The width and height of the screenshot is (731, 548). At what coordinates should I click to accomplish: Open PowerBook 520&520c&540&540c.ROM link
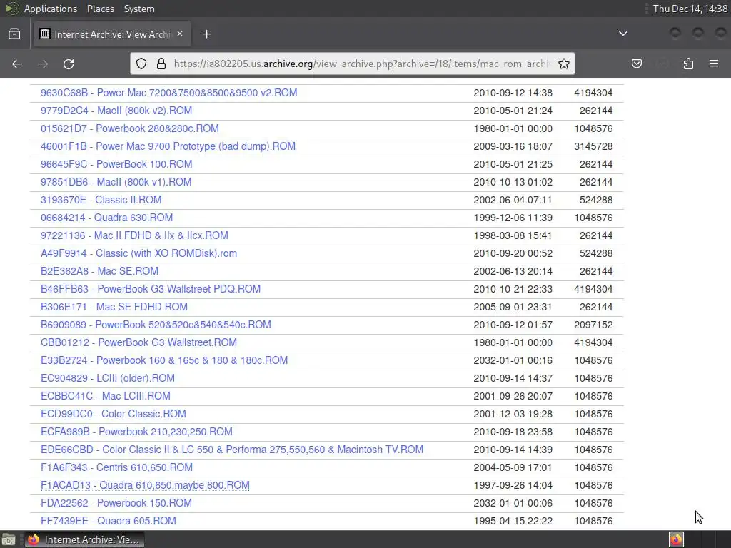pos(156,325)
